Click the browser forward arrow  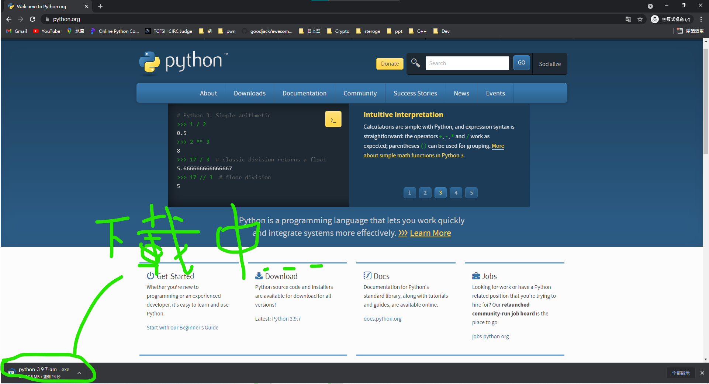[x=21, y=19]
